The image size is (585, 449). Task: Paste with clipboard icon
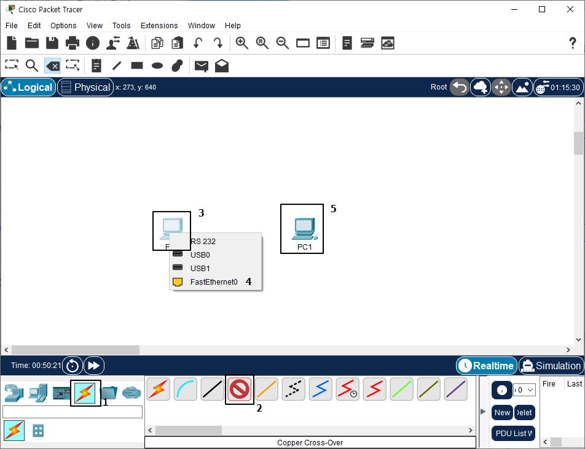click(177, 43)
